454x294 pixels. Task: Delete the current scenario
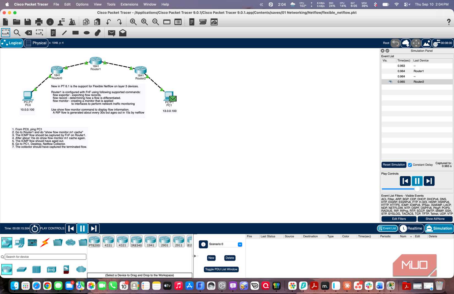230,258
